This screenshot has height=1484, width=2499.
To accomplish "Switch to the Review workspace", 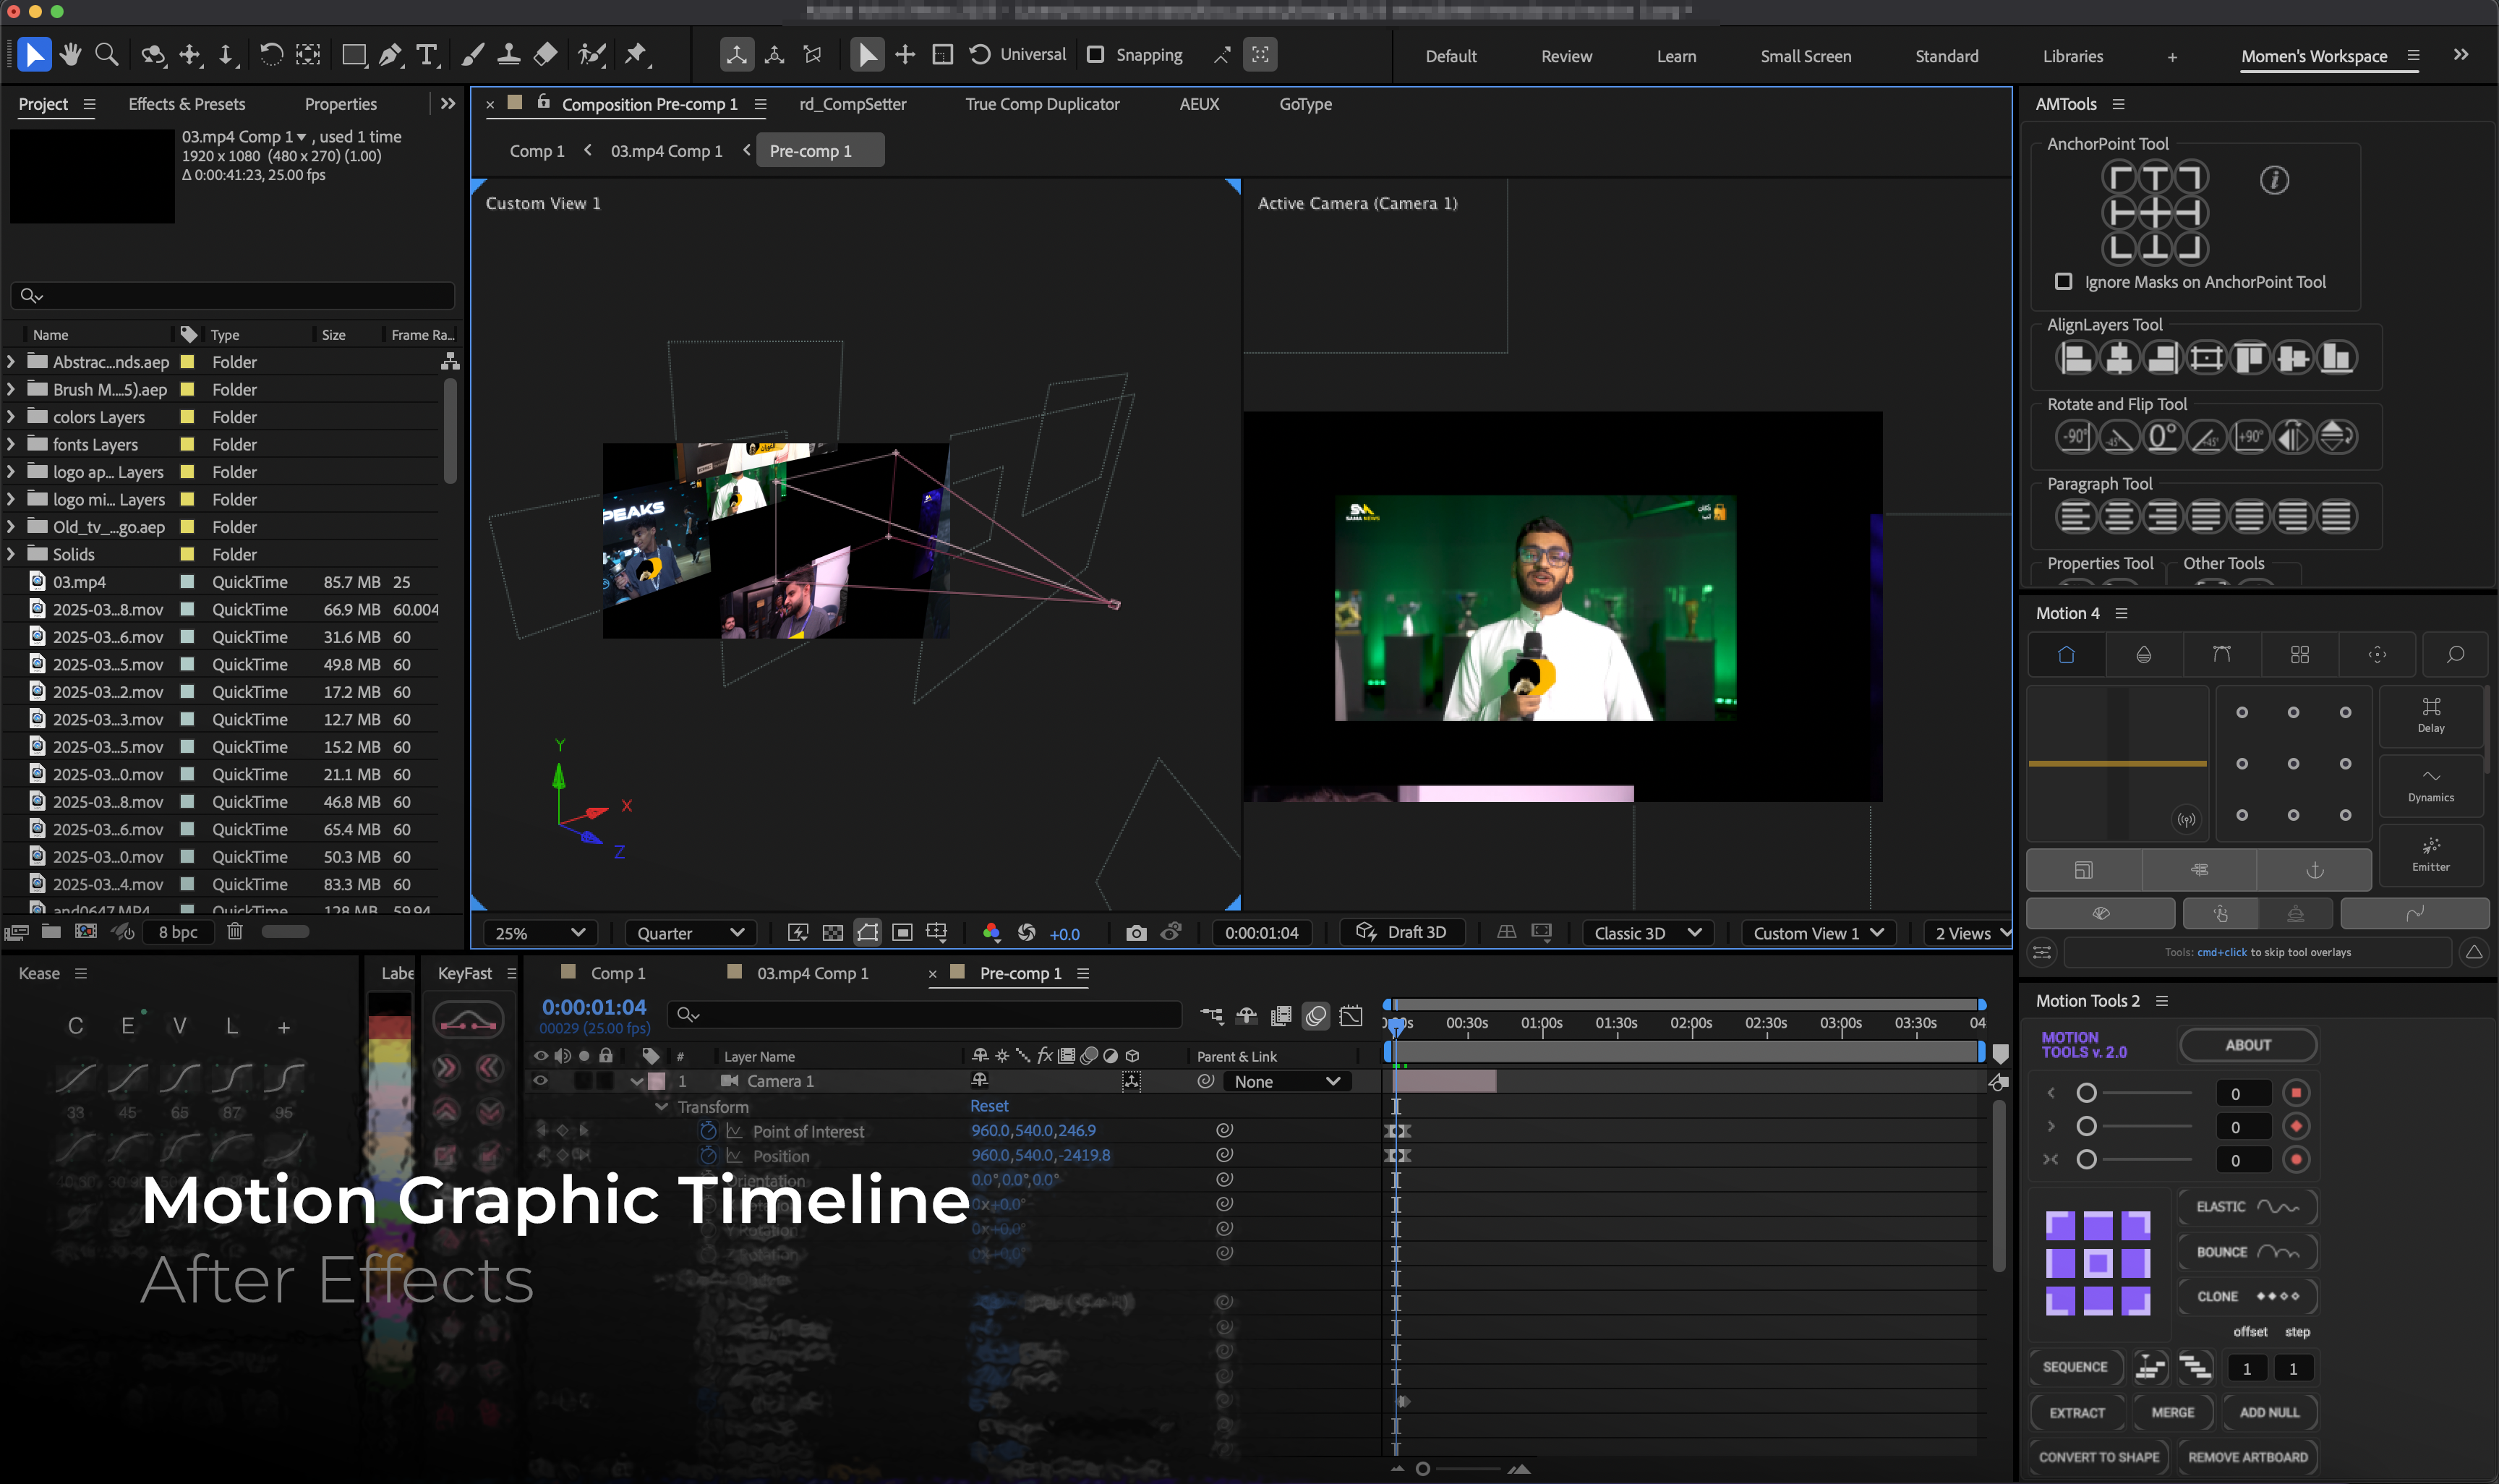I will click(x=1565, y=56).
